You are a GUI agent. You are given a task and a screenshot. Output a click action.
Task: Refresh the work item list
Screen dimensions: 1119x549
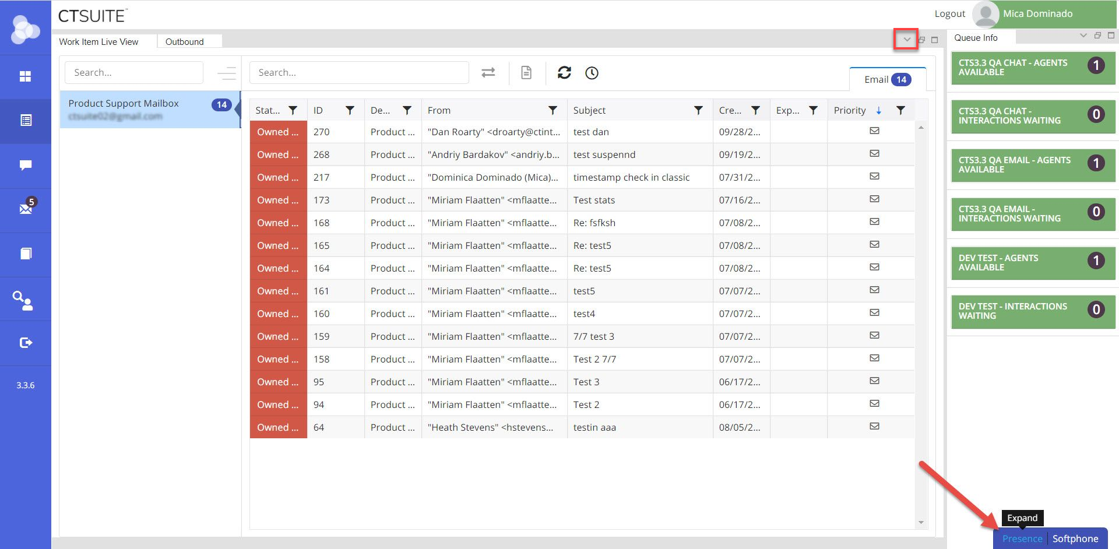point(564,73)
